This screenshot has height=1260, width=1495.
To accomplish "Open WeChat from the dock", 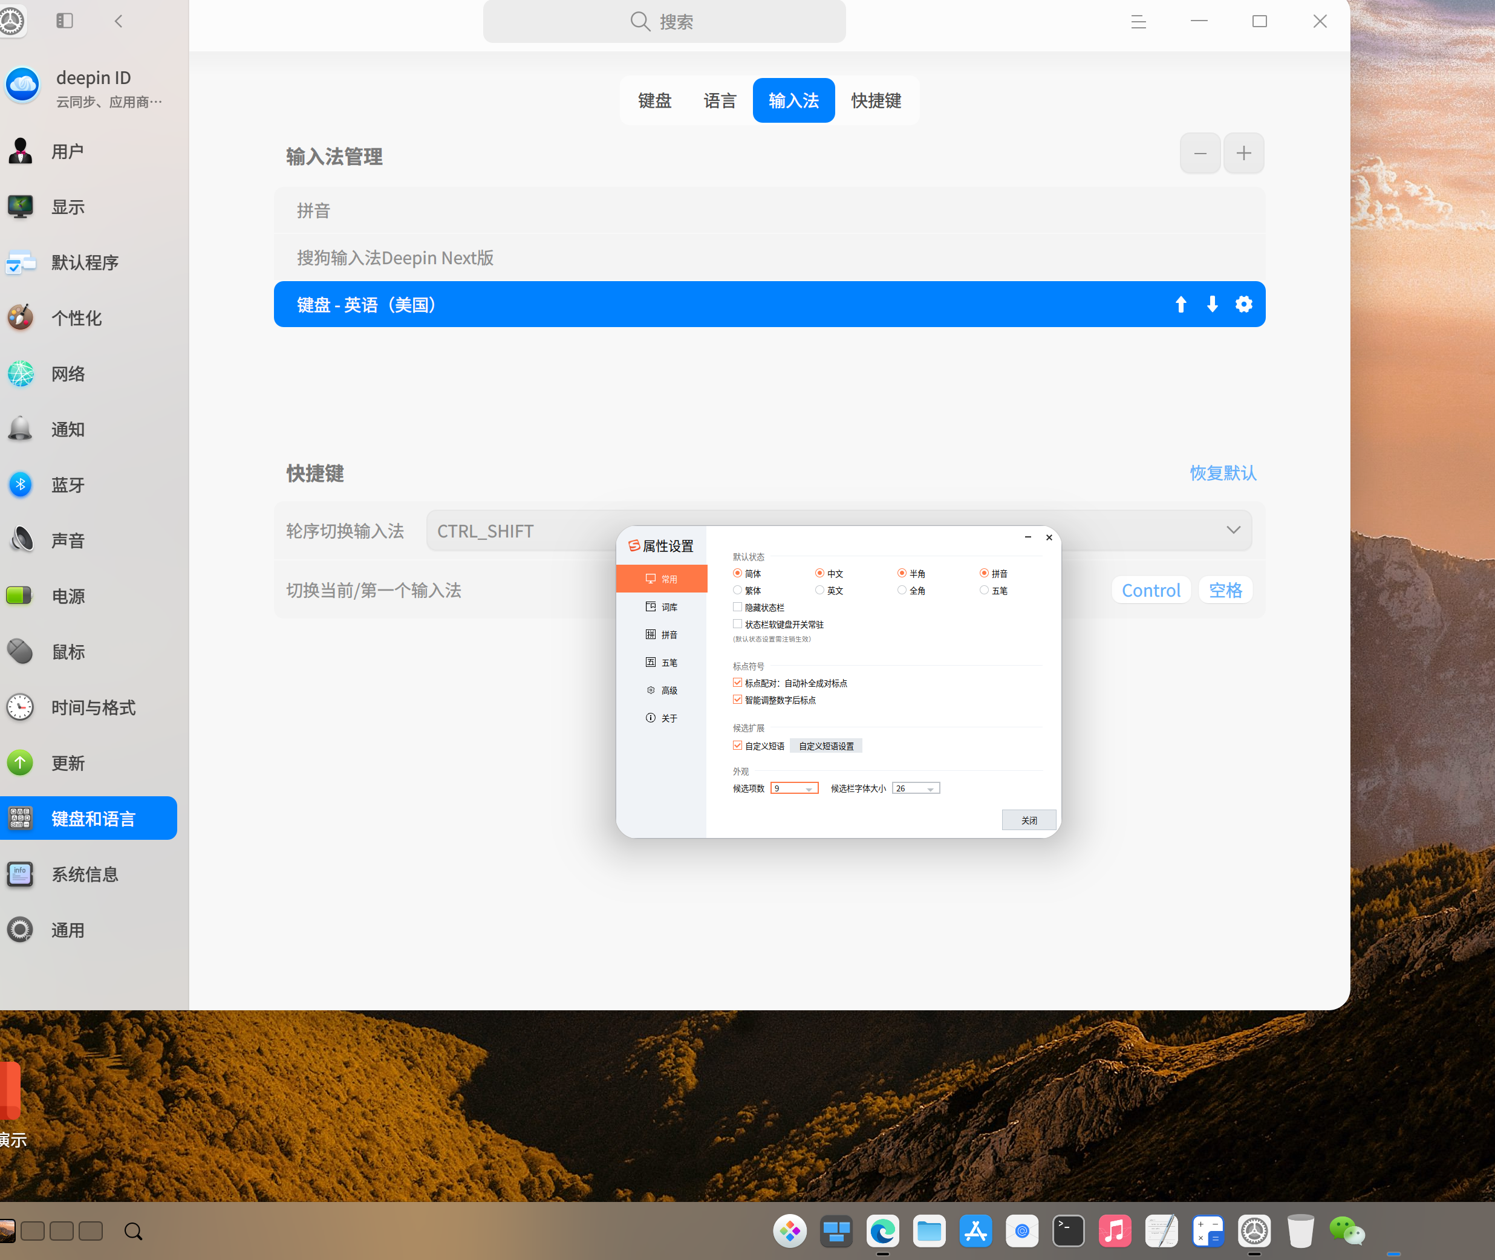I will click(x=1346, y=1231).
